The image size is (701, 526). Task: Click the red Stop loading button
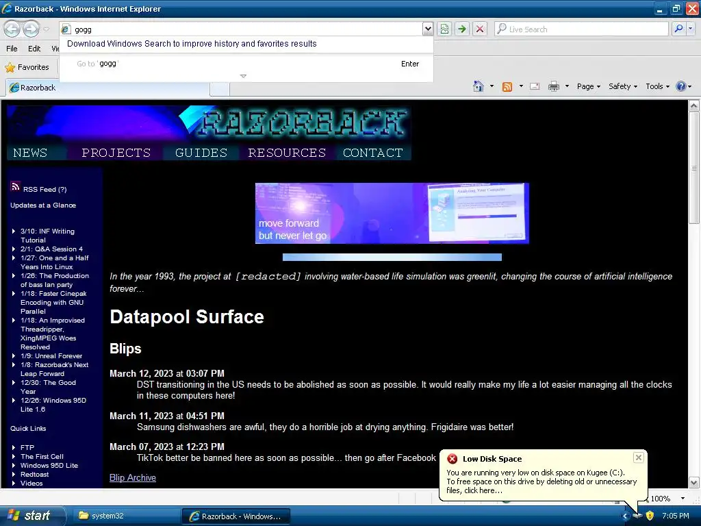480,29
